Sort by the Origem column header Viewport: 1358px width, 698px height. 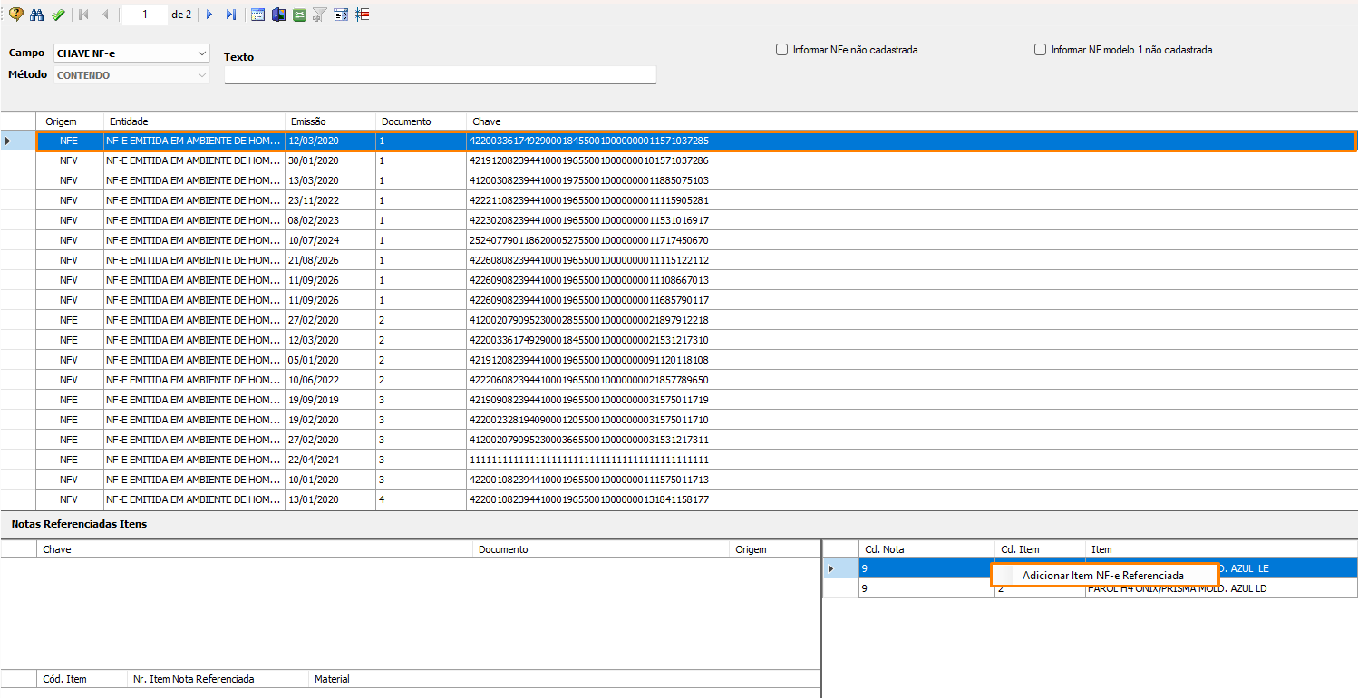pos(70,121)
